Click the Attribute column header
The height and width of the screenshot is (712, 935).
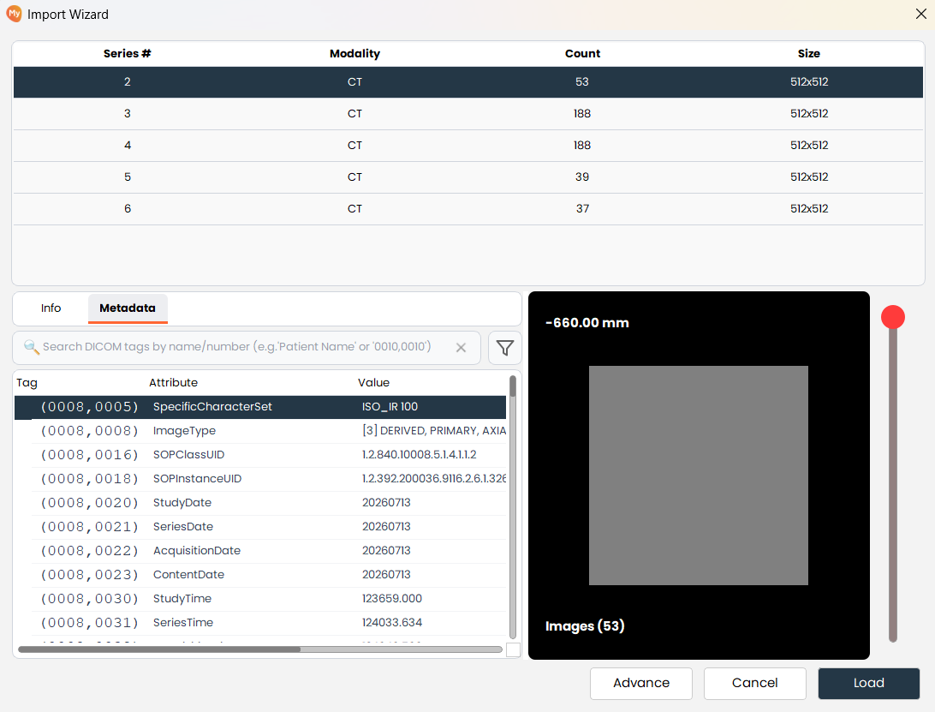[x=173, y=382]
